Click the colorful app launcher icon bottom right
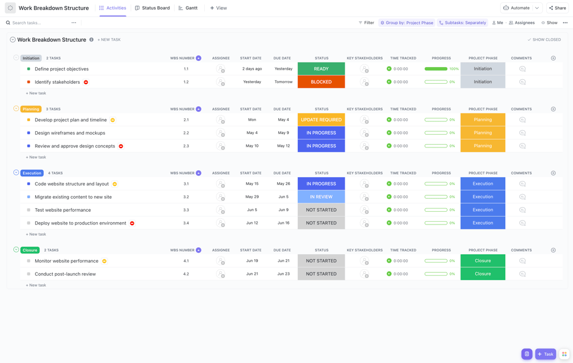This screenshot has height=363, width=573. click(x=564, y=354)
